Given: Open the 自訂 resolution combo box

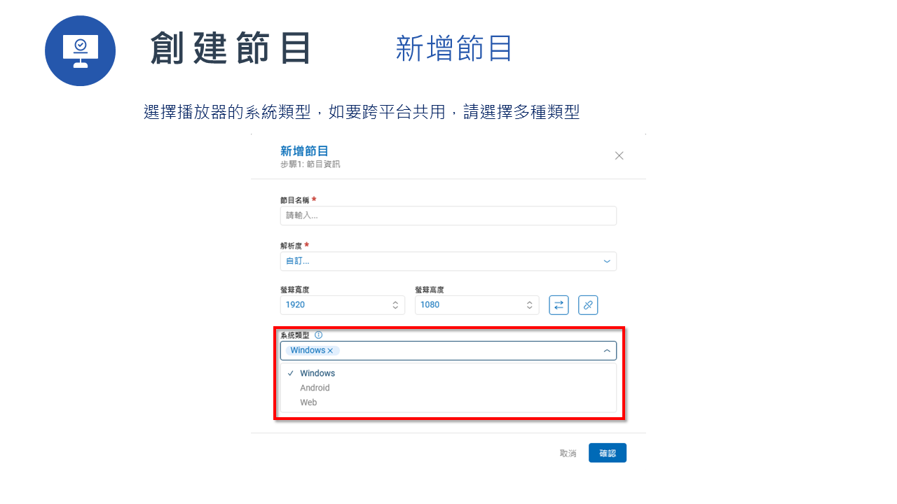Looking at the screenshot, I should pyautogui.click(x=448, y=260).
